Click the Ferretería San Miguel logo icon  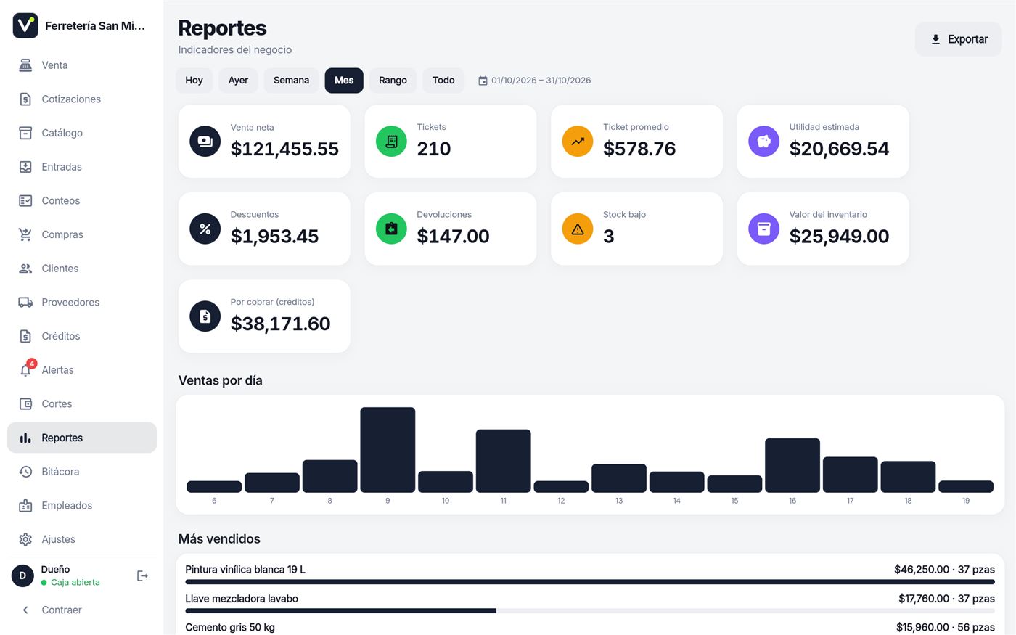point(25,25)
